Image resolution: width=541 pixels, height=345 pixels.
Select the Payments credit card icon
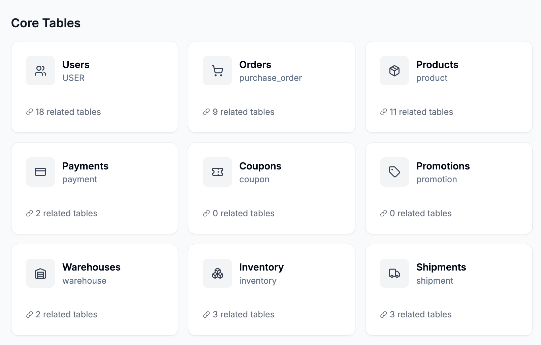click(x=40, y=172)
